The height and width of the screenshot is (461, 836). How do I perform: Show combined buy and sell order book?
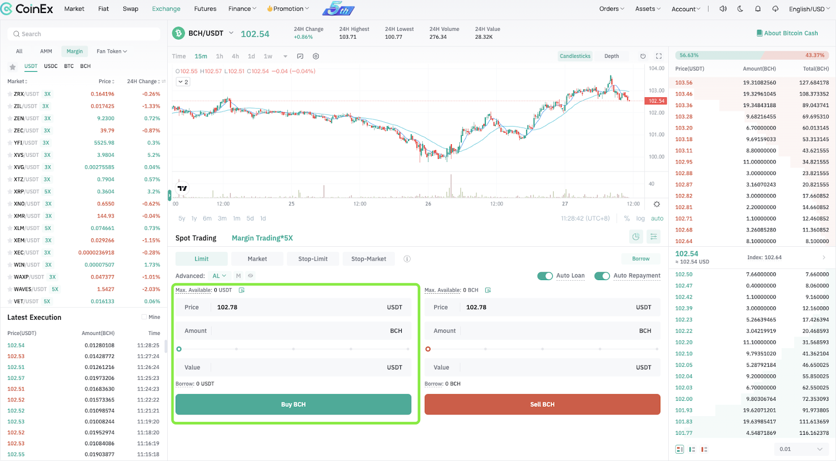coord(679,449)
